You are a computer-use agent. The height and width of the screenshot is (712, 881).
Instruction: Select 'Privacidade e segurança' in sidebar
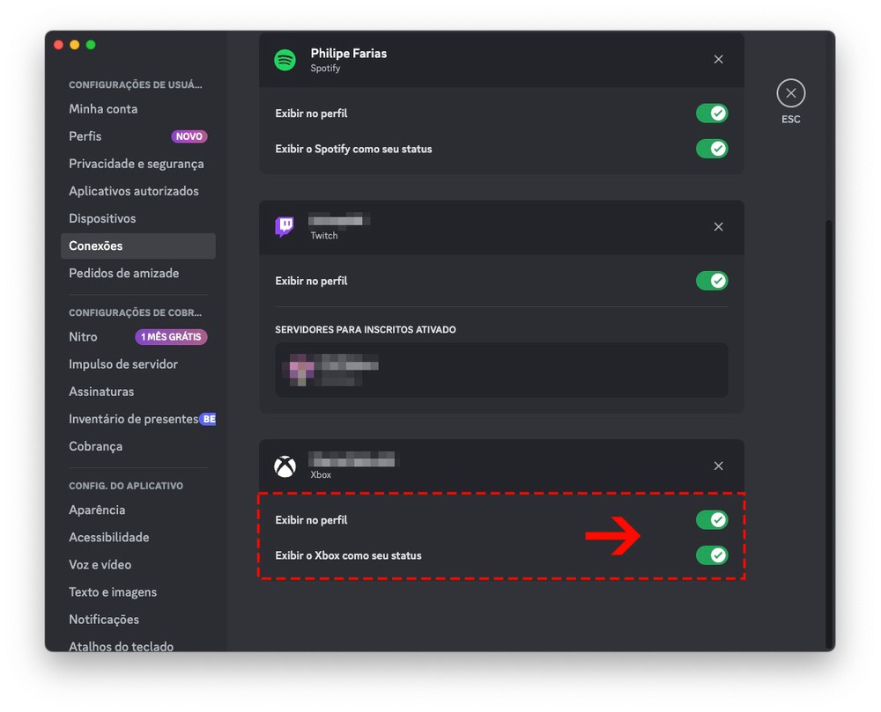[x=137, y=164]
